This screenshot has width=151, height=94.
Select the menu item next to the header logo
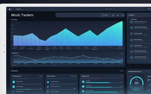[x=18, y=9]
